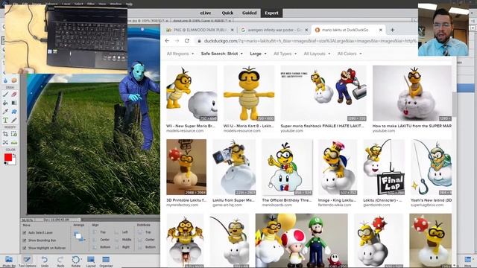
Task: Click the zoom percentage field below canvas
Action: (x=27, y=220)
